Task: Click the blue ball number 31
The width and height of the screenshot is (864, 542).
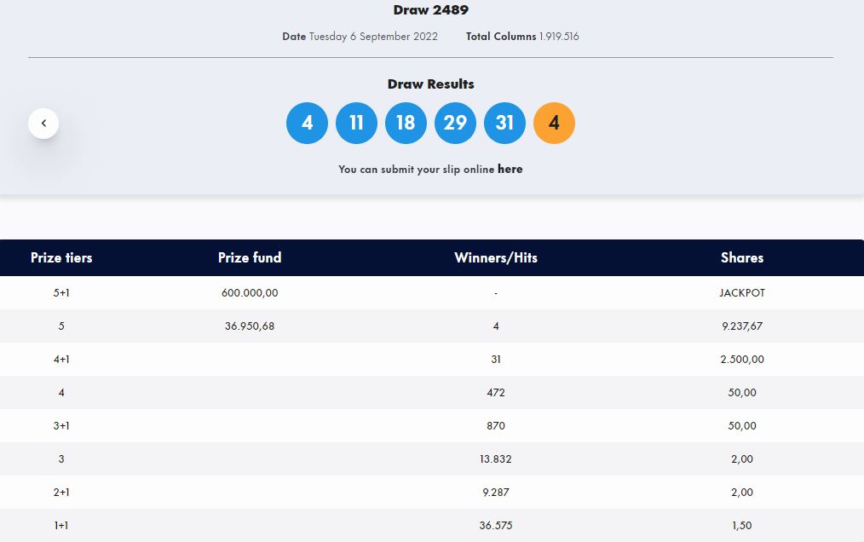Action: click(504, 123)
